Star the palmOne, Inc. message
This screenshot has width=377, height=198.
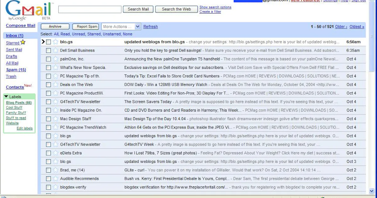point(56,59)
